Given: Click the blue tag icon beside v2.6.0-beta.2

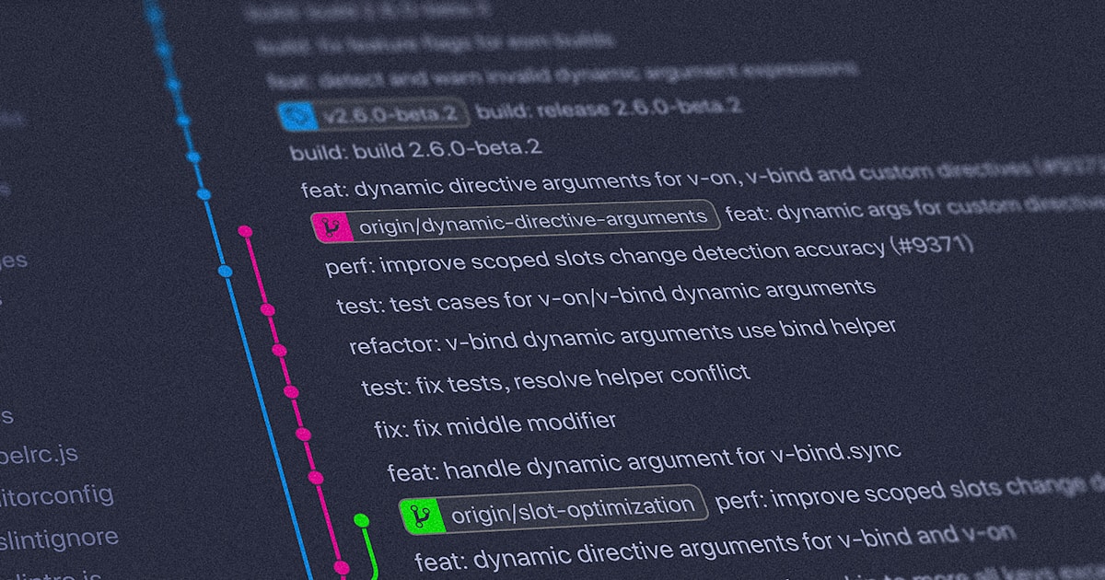Looking at the screenshot, I should 297,115.
